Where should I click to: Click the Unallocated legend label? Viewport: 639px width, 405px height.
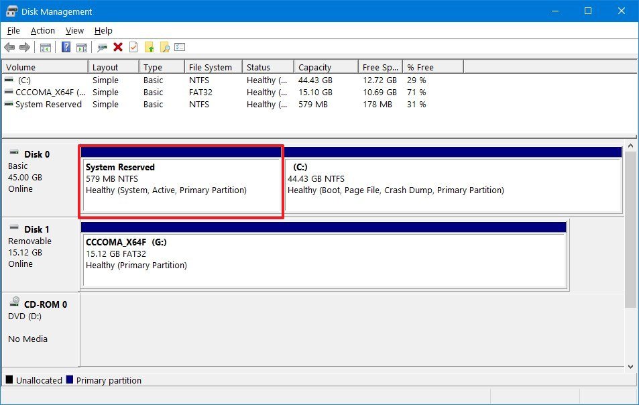coord(39,381)
